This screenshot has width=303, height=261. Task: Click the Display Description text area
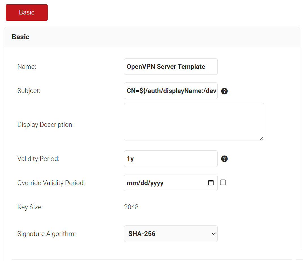[194, 122]
